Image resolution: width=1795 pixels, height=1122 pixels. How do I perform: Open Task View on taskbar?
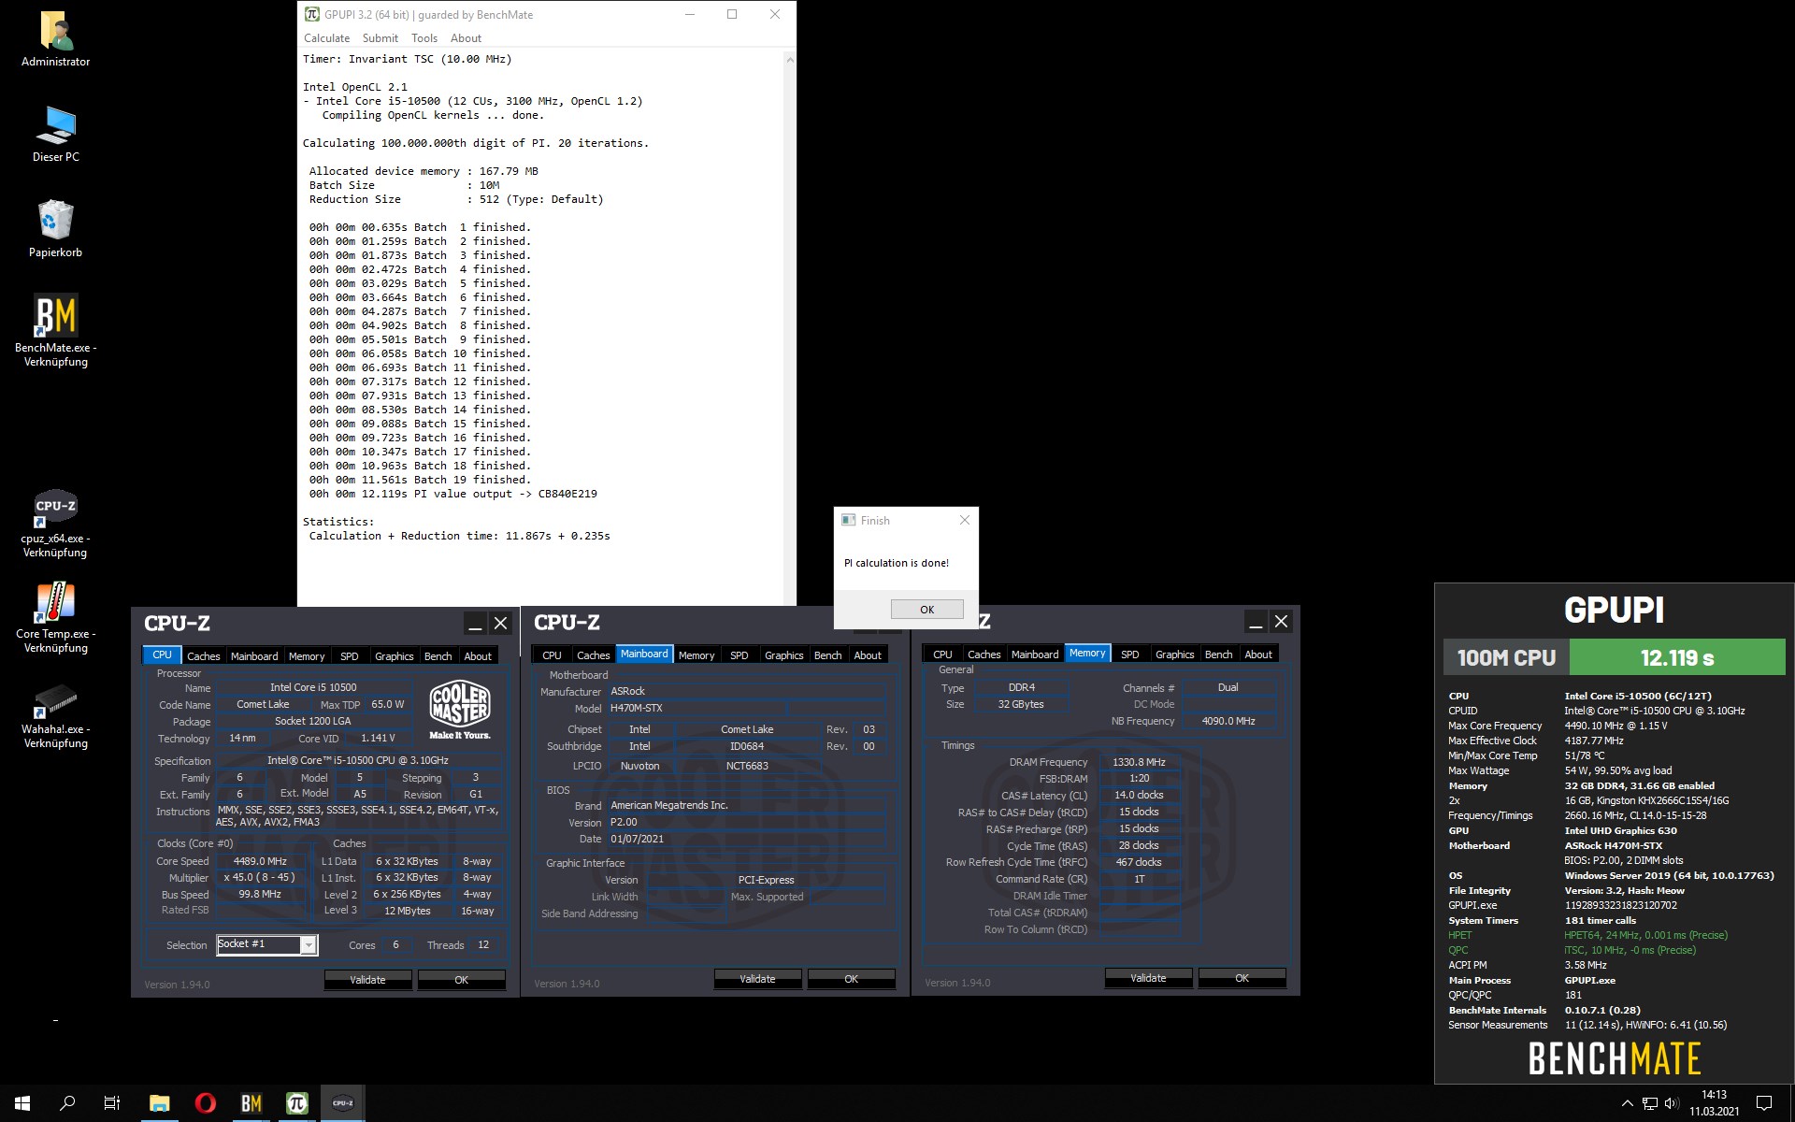coord(112,1103)
